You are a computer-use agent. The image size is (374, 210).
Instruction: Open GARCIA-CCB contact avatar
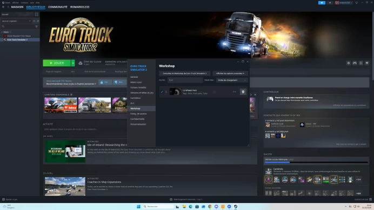pyautogui.click(x=268, y=125)
